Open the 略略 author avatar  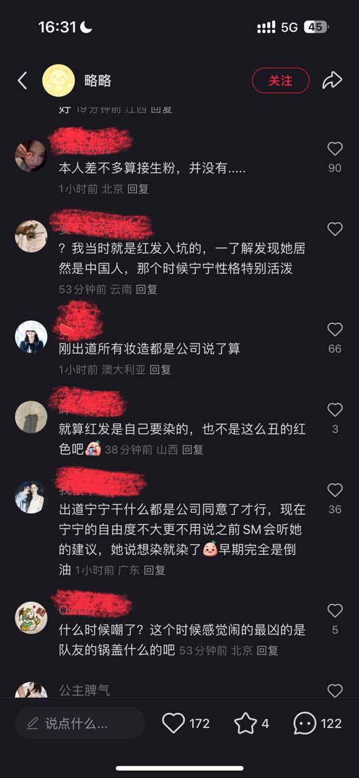click(x=58, y=80)
